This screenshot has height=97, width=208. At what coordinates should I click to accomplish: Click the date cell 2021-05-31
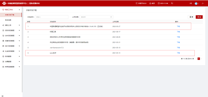pyautogui.click(x=116, y=42)
